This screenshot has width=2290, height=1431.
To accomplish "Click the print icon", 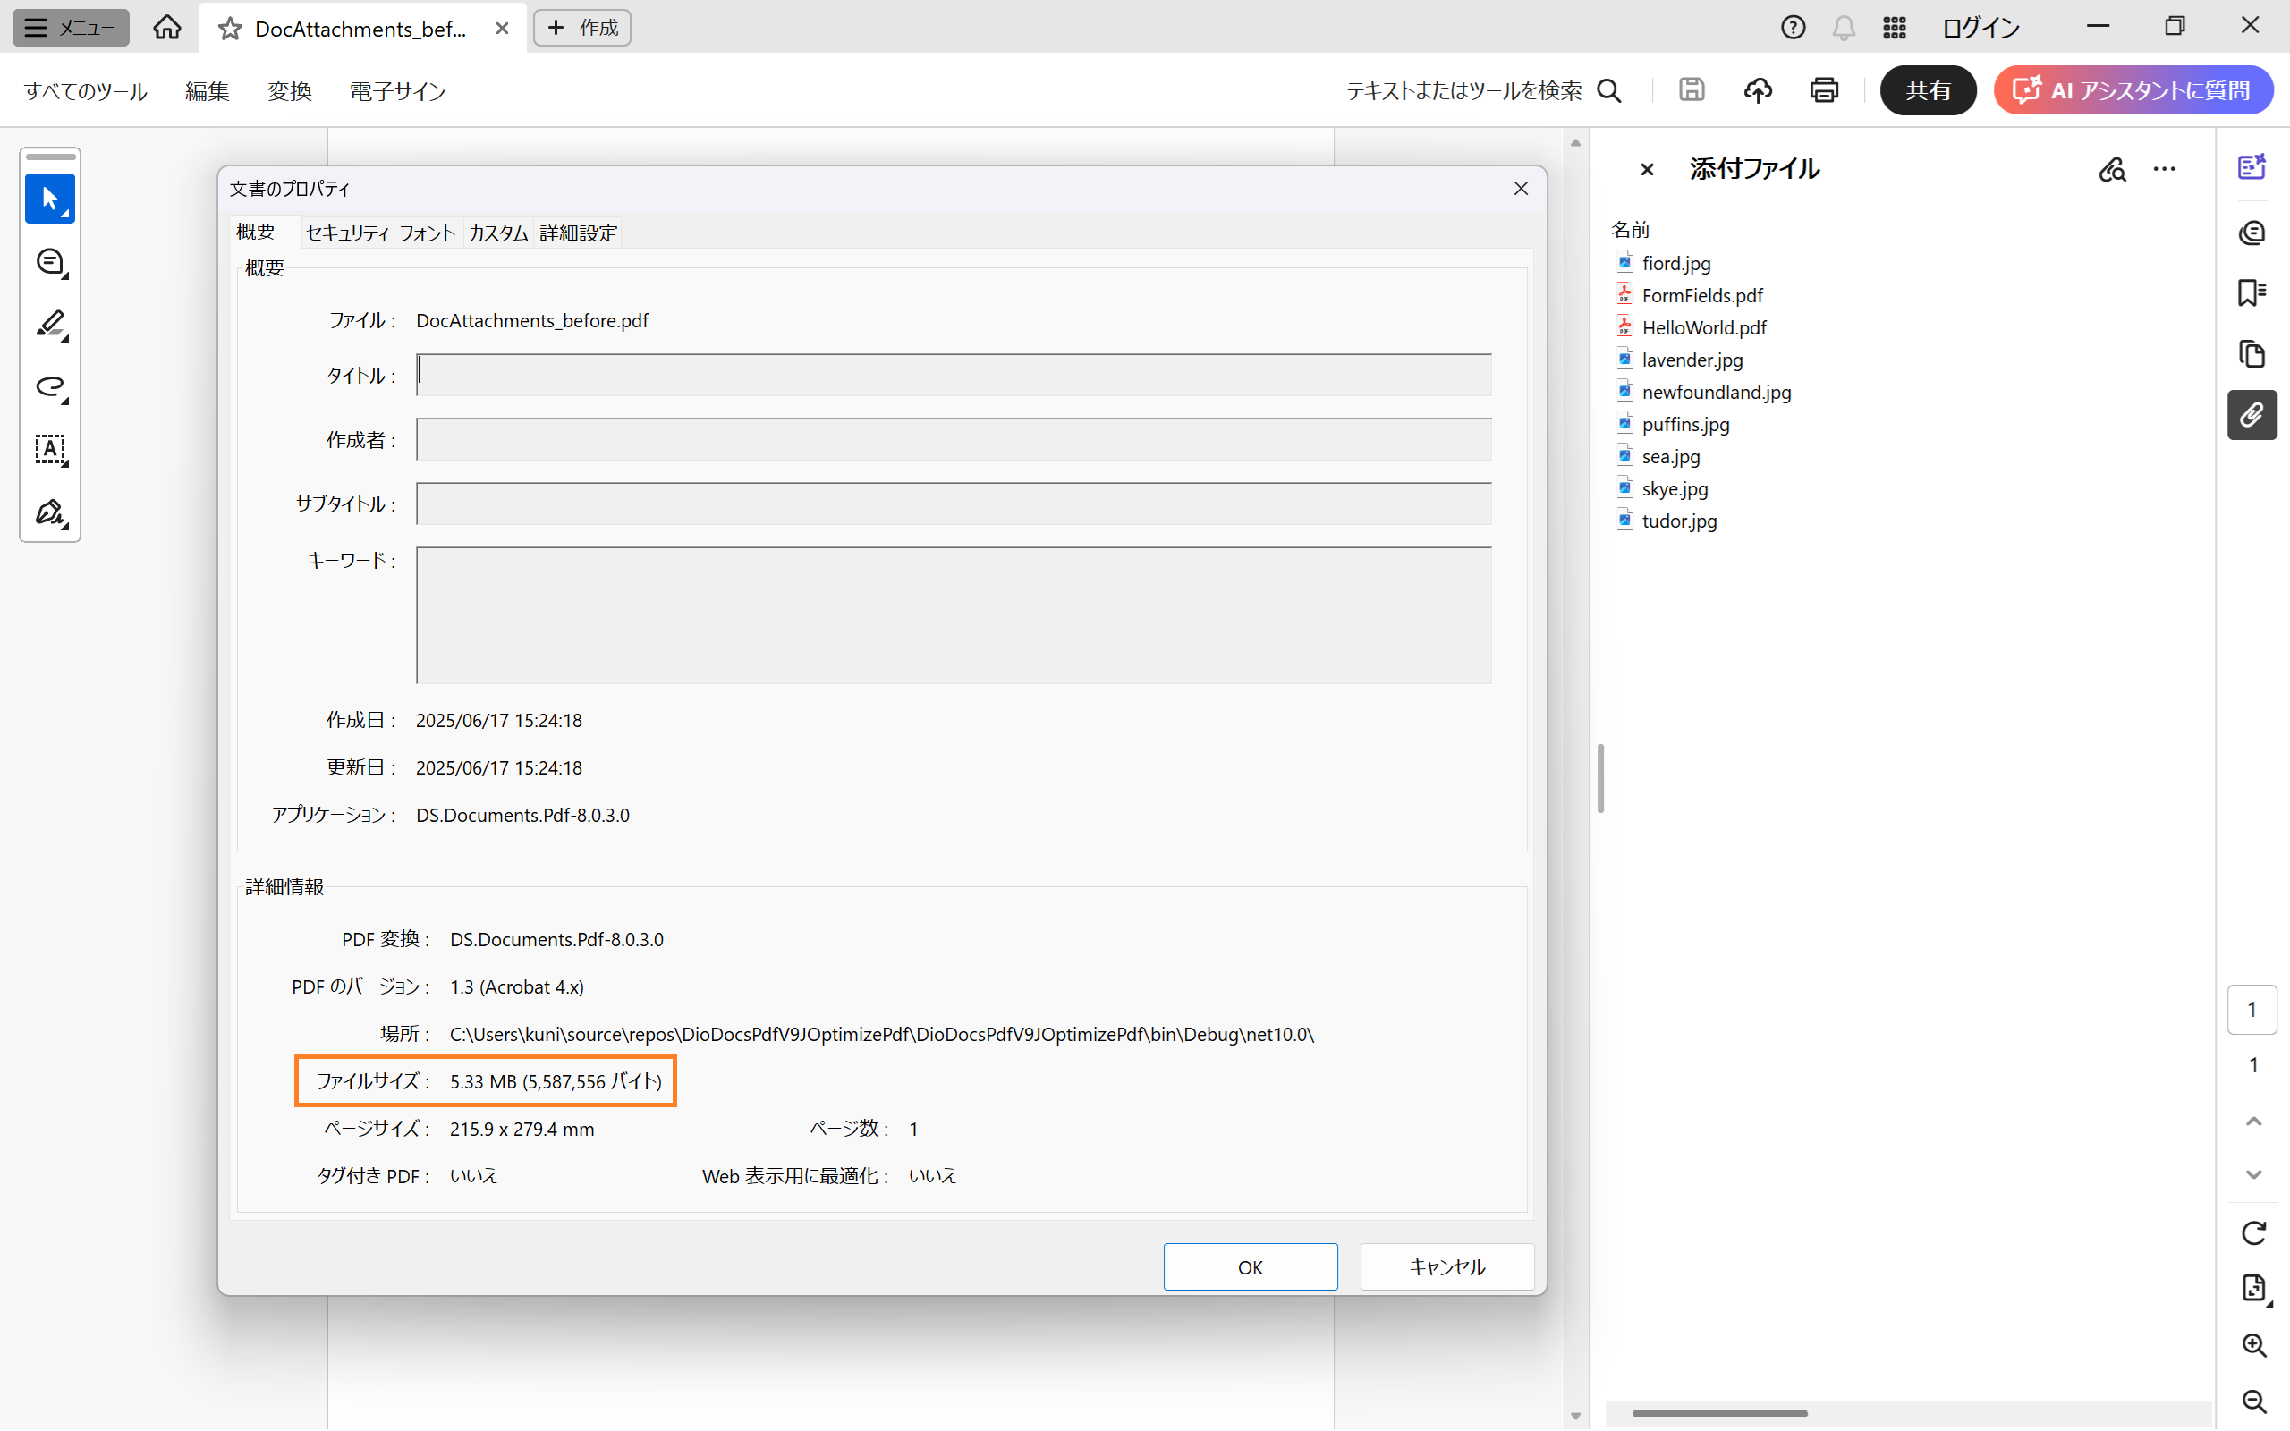I will coord(1823,91).
